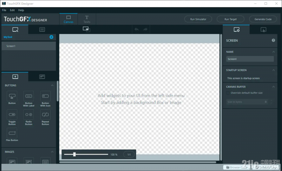Open the File menu
This screenshot has height=171, width=282.
point(4,10)
